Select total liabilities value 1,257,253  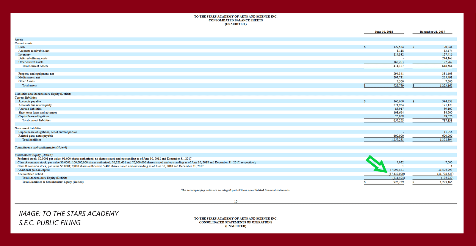click(397, 140)
